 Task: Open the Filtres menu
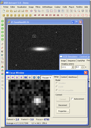38,7
